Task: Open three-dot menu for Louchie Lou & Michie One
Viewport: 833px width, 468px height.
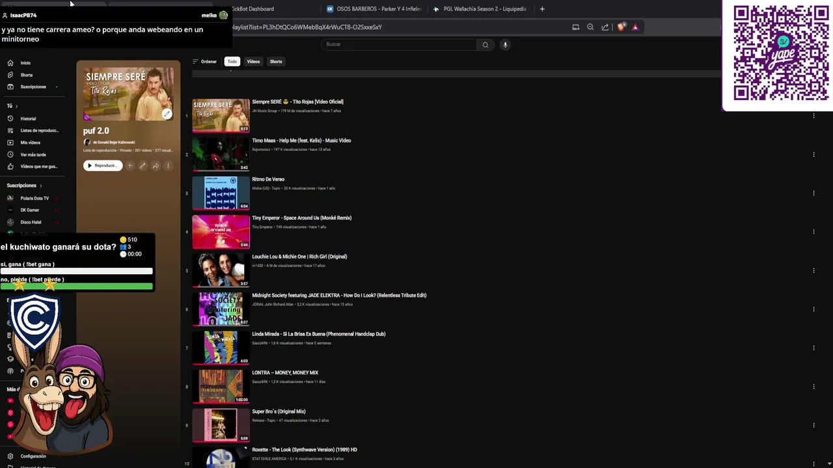Action: tap(813, 270)
